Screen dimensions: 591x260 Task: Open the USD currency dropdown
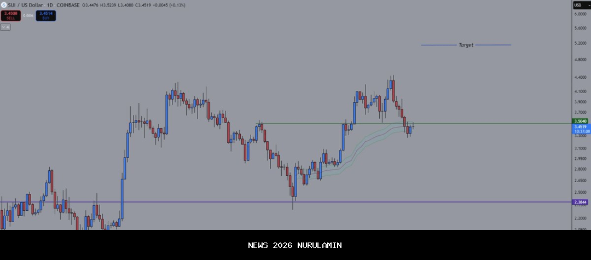(x=581, y=5)
